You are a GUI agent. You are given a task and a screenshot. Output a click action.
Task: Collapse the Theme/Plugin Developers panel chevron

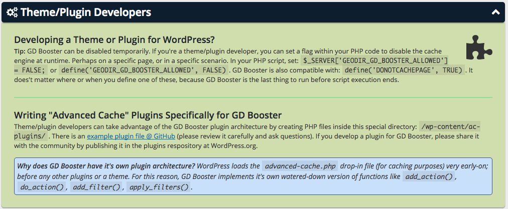pos(495,12)
